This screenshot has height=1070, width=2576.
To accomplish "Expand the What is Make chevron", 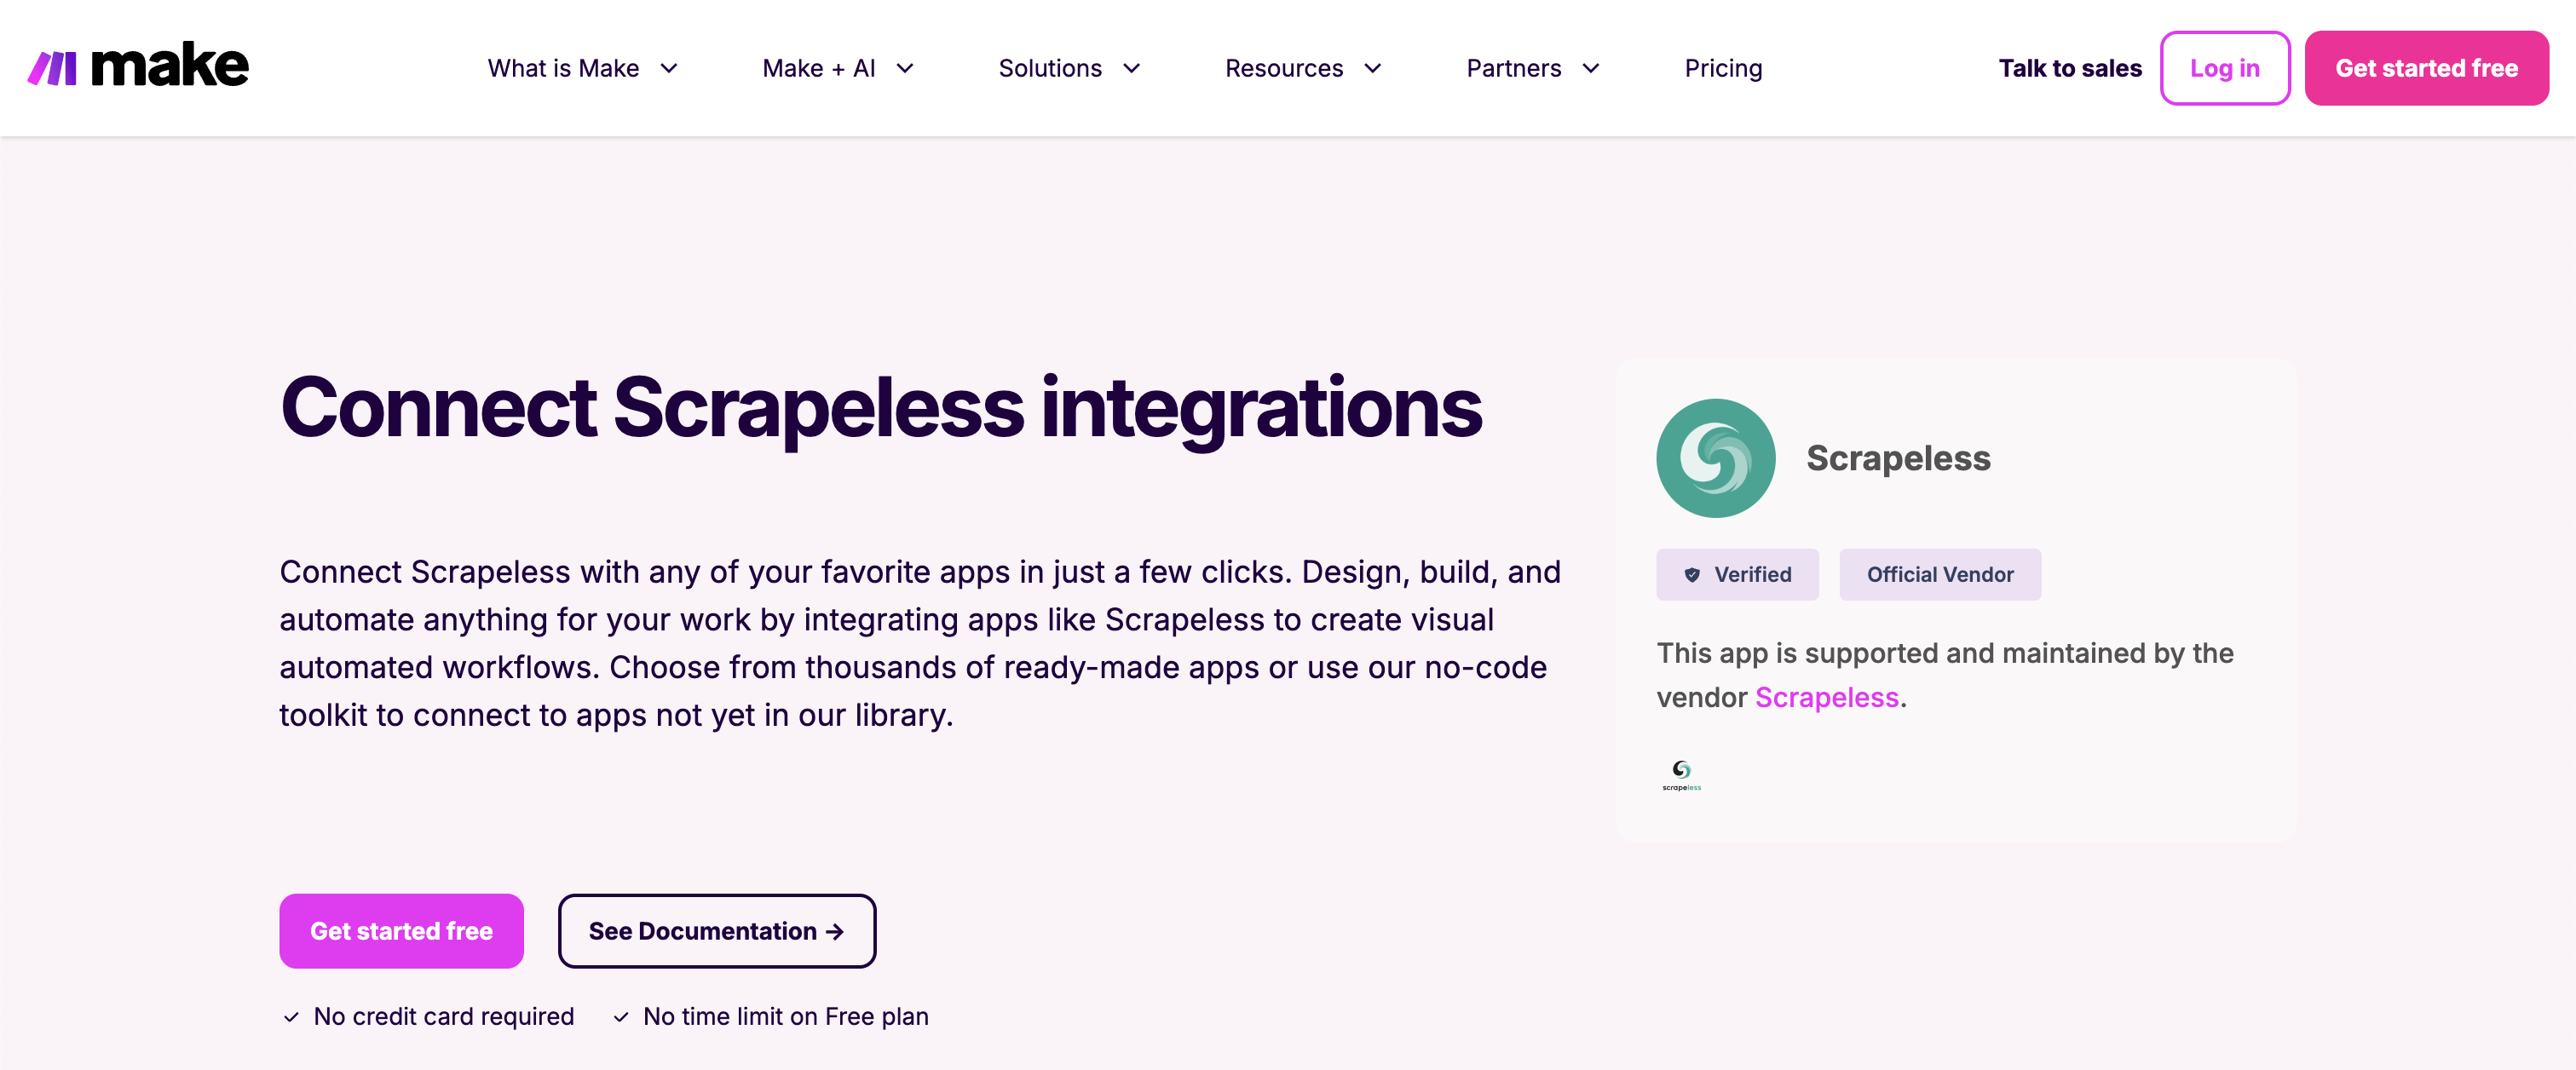I will (x=669, y=69).
